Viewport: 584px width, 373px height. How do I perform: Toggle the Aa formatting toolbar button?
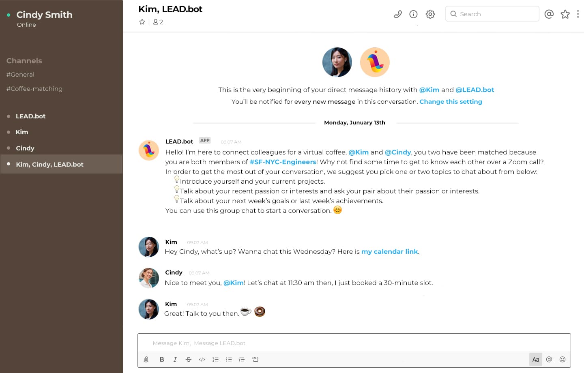(x=535, y=359)
